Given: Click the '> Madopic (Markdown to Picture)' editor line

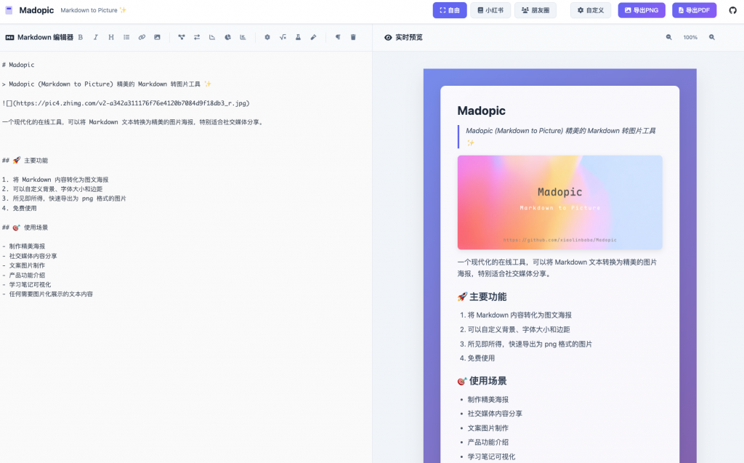Looking at the screenshot, I should click(106, 84).
